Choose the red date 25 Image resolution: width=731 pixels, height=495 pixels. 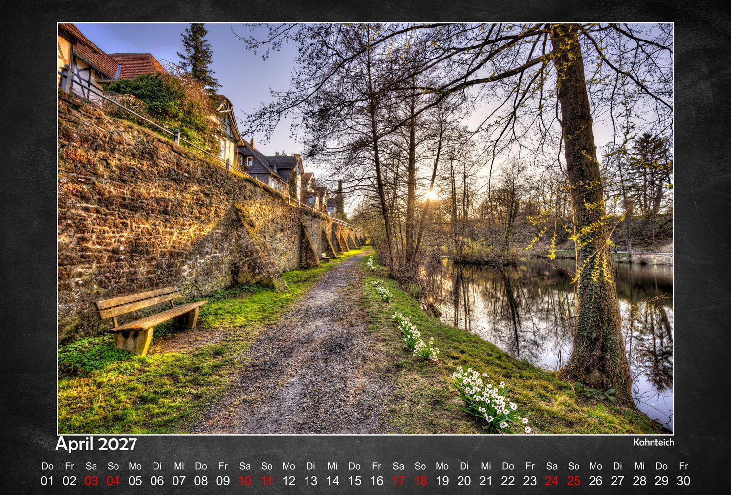click(574, 481)
